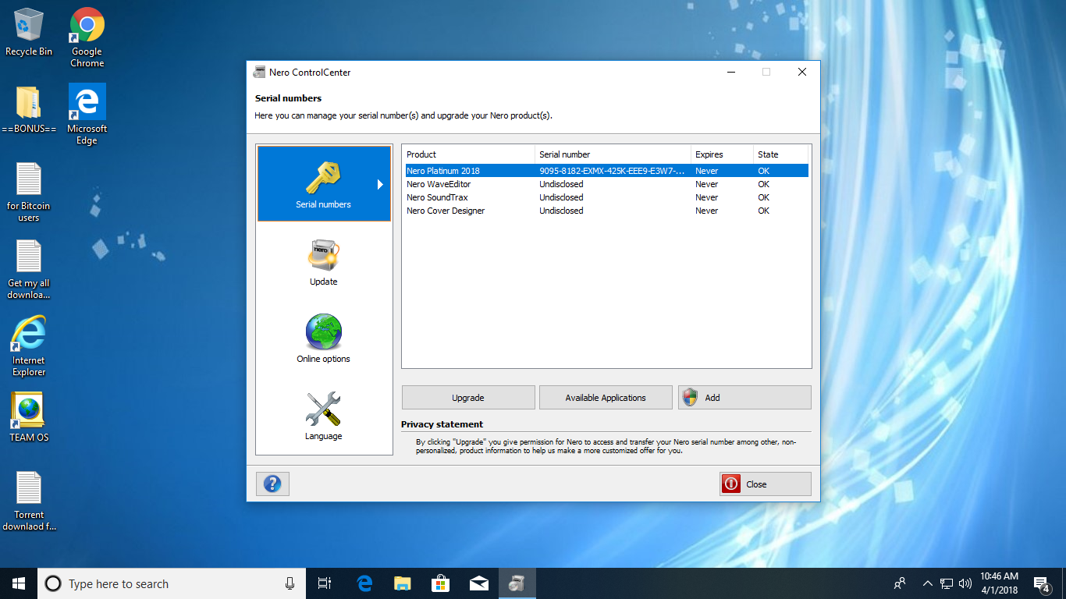Open the Serial numbers section key icon
This screenshot has height=599, width=1066.
click(323, 178)
